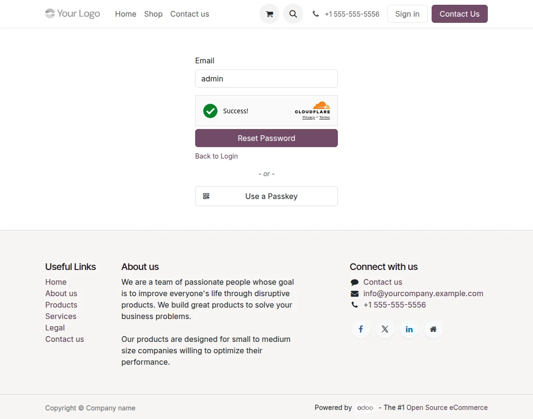533x419 pixels.
Task: Choose Use a Passkey
Action: coord(266,196)
